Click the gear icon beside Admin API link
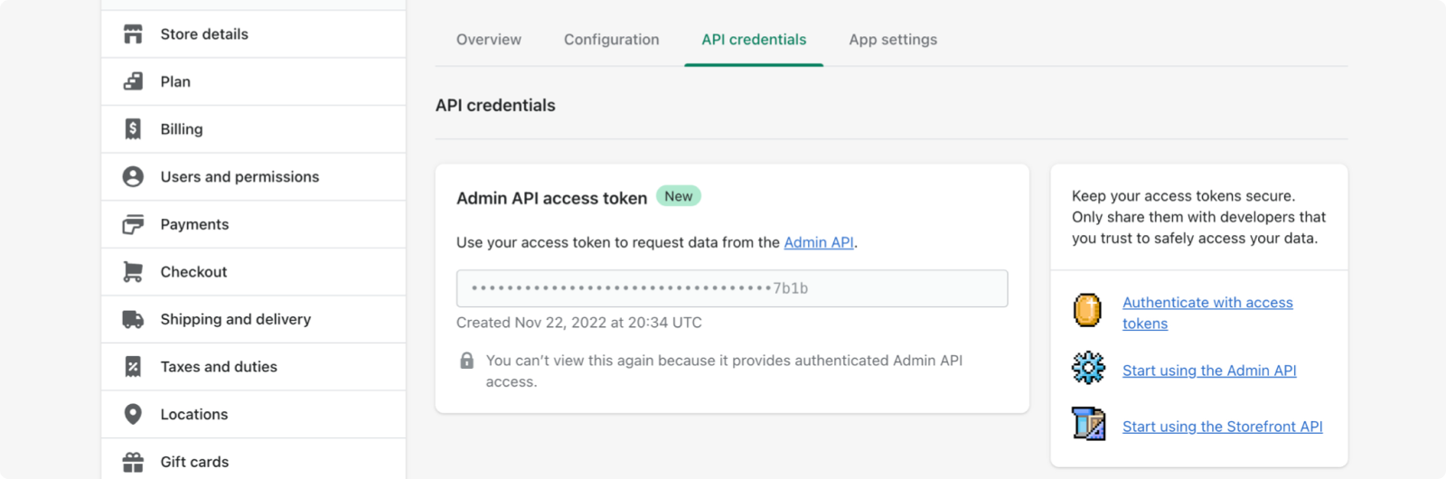The image size is (1446, 479). point(1088,368)
